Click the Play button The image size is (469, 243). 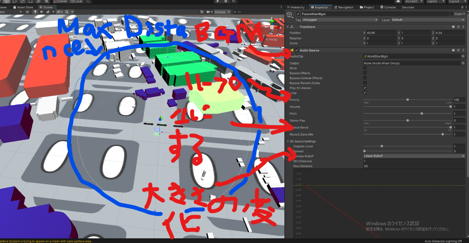coord(218,1)
